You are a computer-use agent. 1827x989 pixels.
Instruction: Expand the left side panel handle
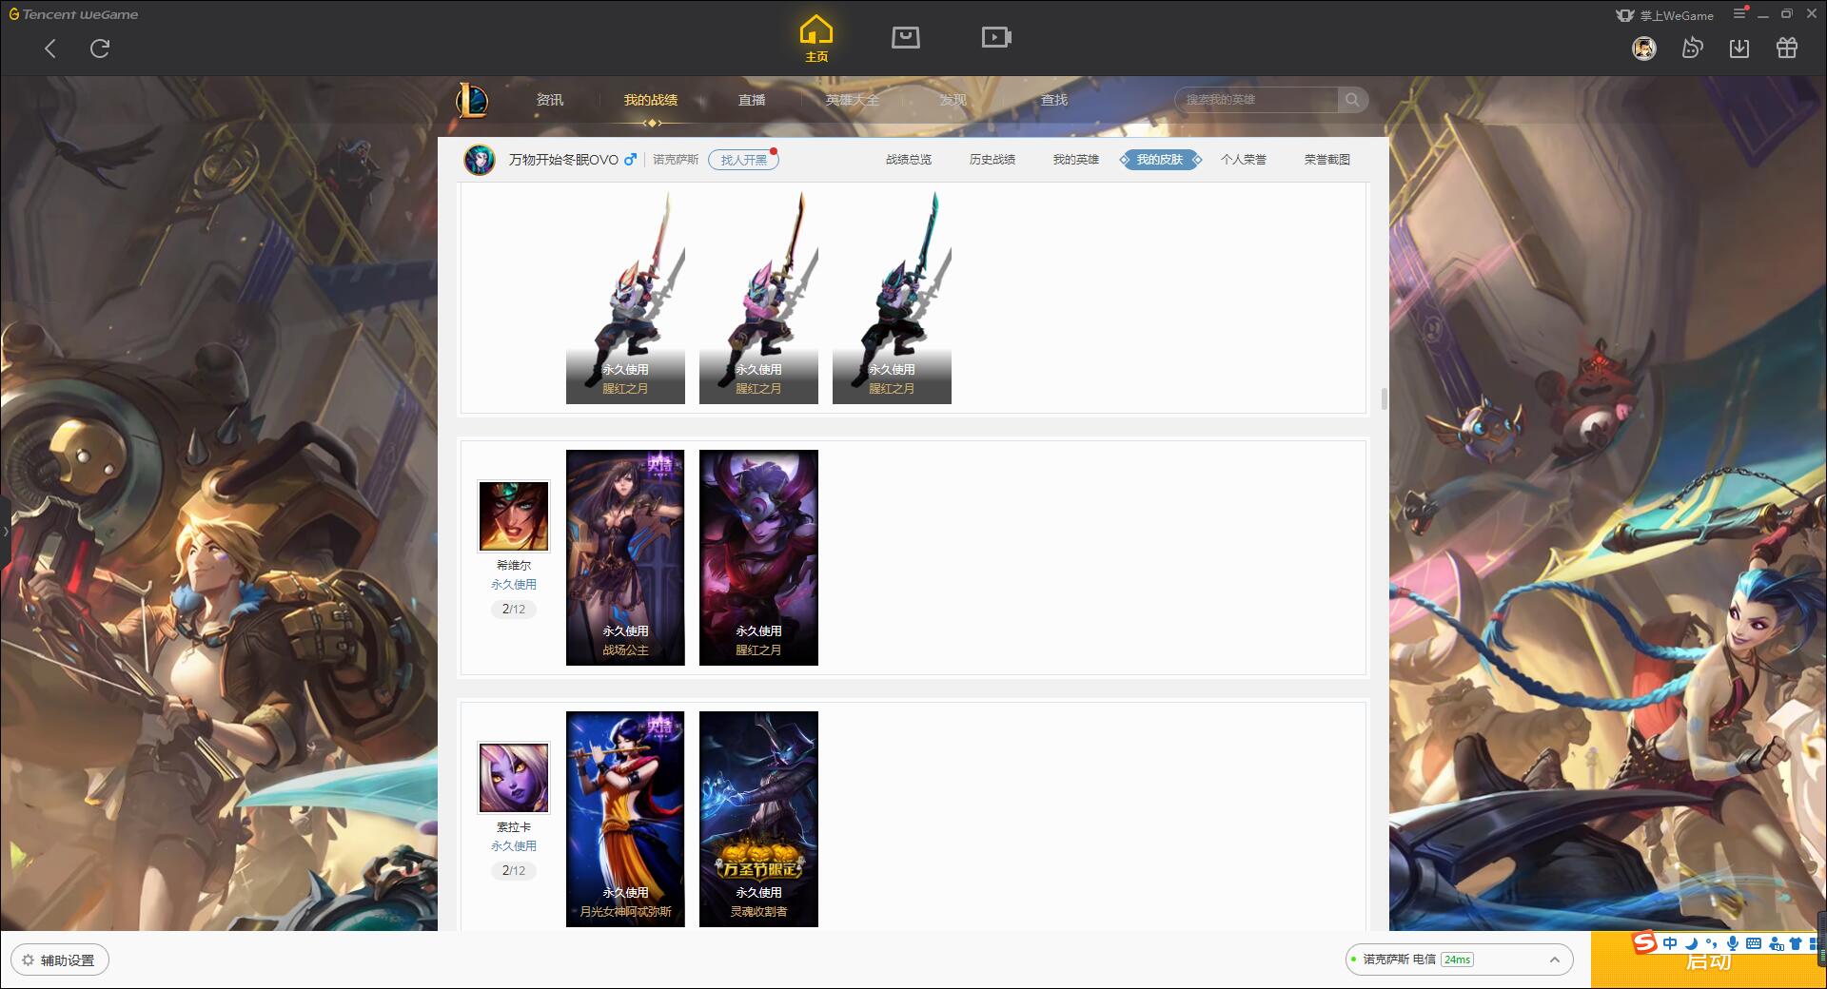[5, 531]
